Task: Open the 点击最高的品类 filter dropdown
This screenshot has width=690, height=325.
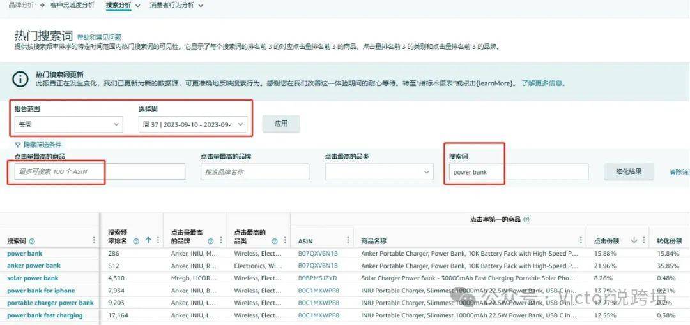Action: coord(378,171)
